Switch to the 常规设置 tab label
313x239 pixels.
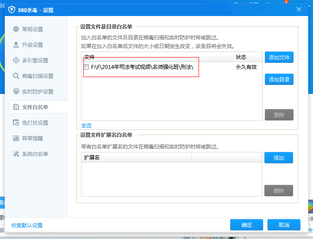pos(33,29)
